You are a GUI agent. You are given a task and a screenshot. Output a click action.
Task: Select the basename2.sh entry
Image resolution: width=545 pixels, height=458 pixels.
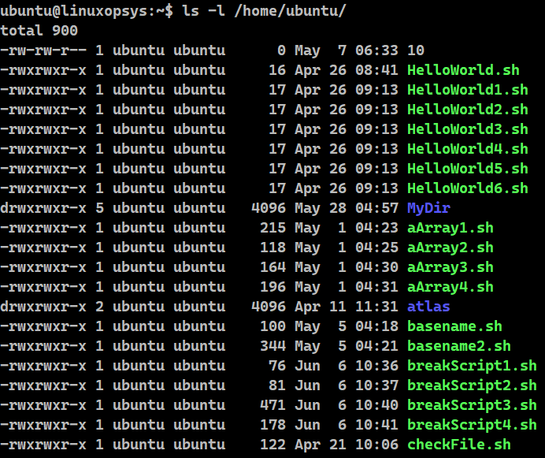pyautogui.click(x=459, y=346)
